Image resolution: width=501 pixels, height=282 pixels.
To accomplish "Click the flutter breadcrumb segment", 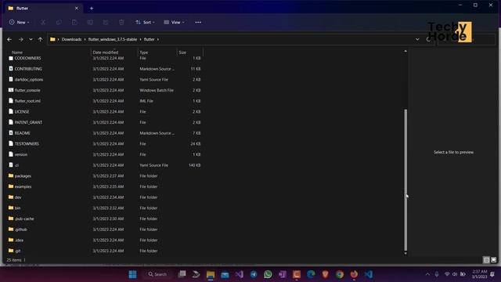I will click(150, 39).
